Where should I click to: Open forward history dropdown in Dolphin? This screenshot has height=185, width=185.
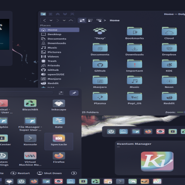[64, 20]
